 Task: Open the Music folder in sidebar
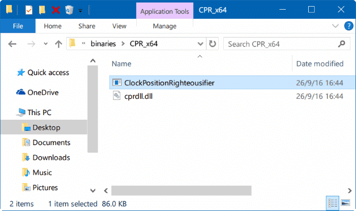click(42, 172)
